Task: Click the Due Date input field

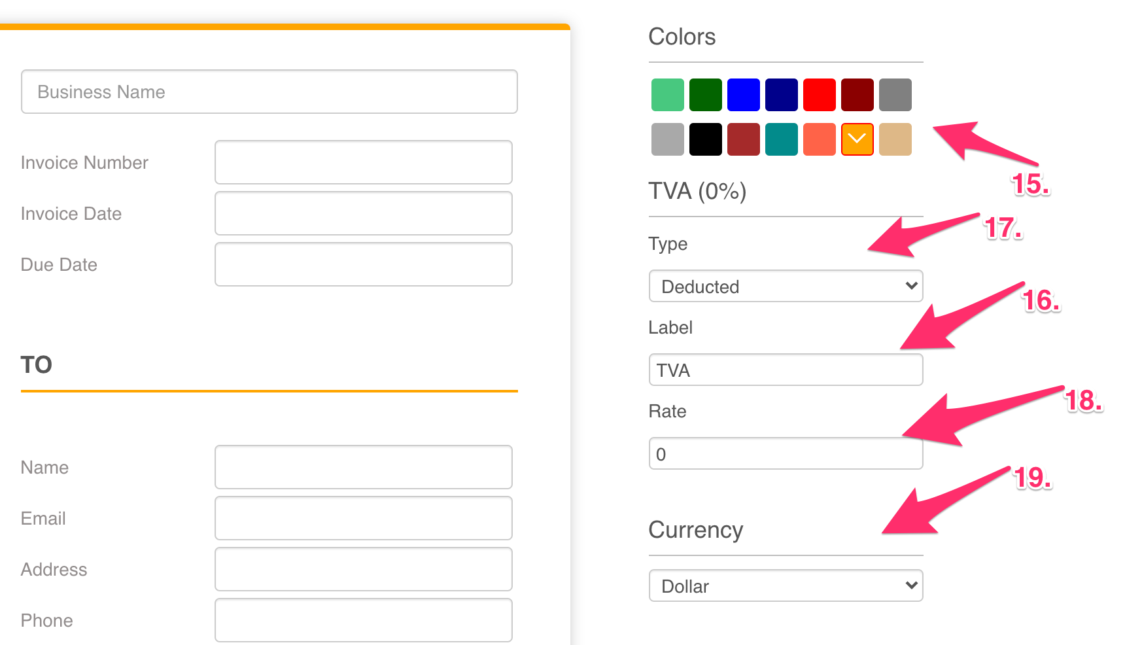Action: (x=363, y=264)
